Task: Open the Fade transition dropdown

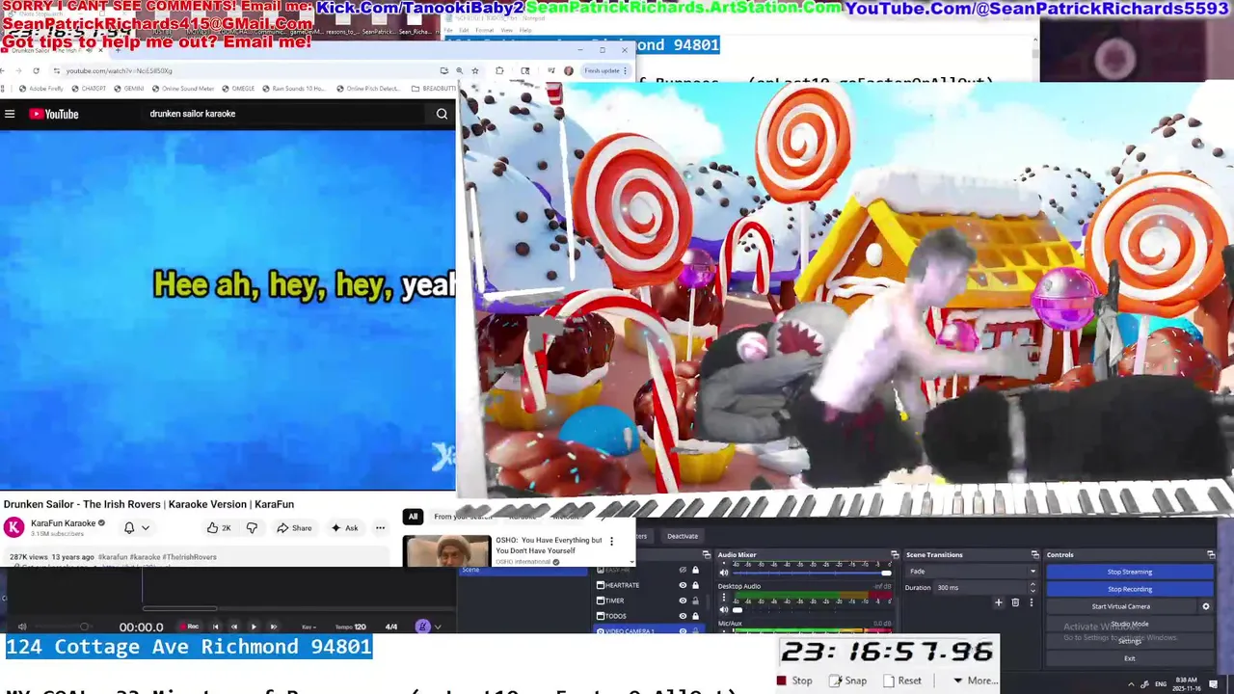Action: [972, 572]
